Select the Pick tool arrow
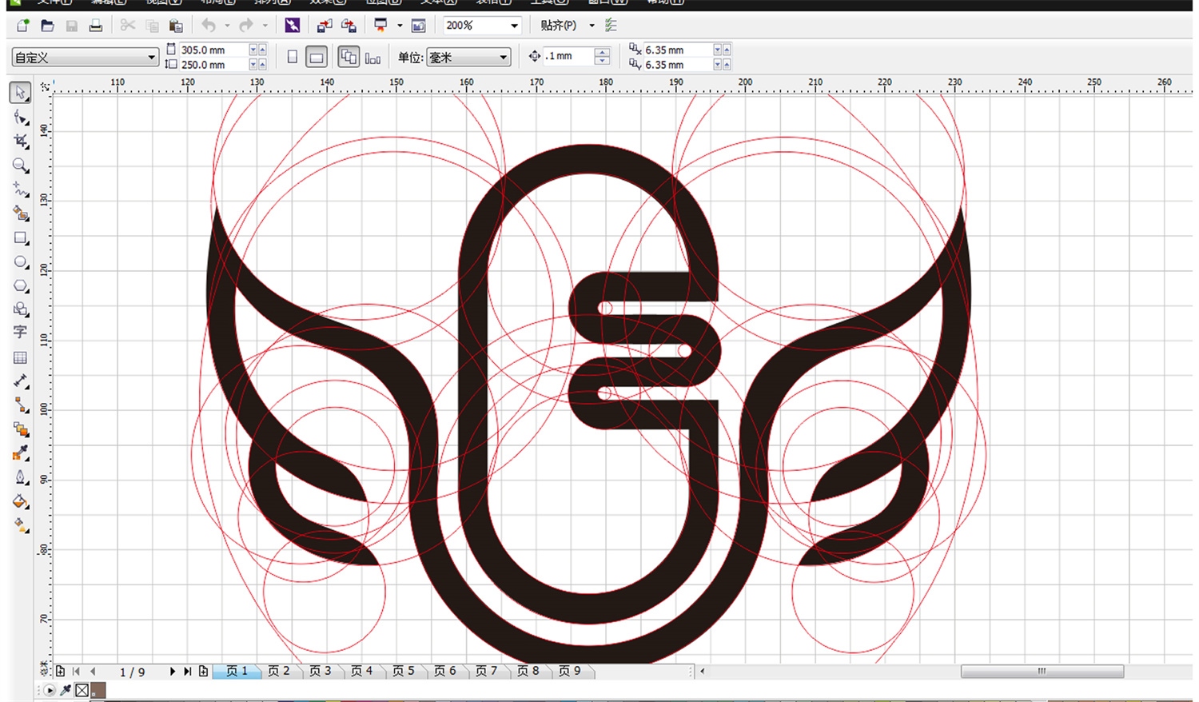This screenshot has width=1199, height=702. [x=21, y=93]
